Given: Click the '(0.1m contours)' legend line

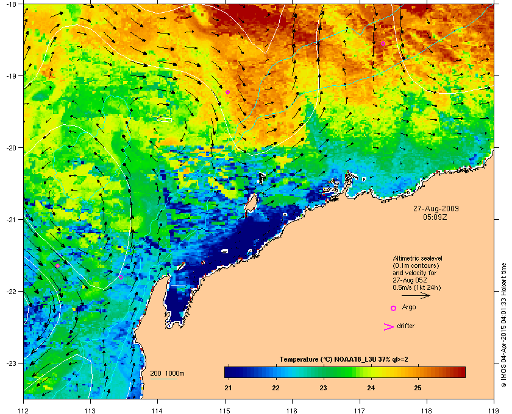Looking at the screenshot, I should point(416,265).
